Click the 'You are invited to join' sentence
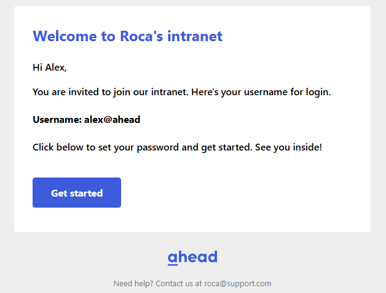The image size is (386, 293). coord(111,92)
